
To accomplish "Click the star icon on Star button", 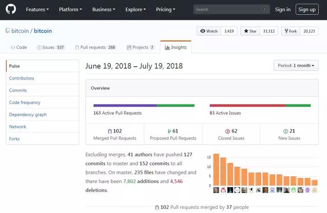I will pyautogui.click(x=246, y=31).
